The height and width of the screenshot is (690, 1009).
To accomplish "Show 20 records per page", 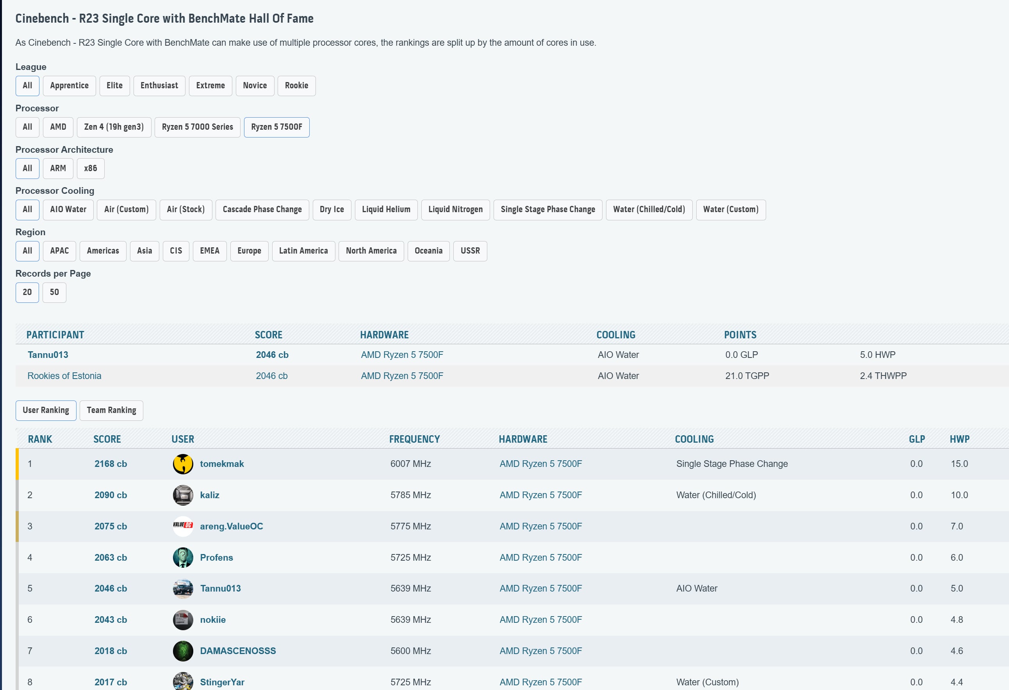I will pos(27,292).
